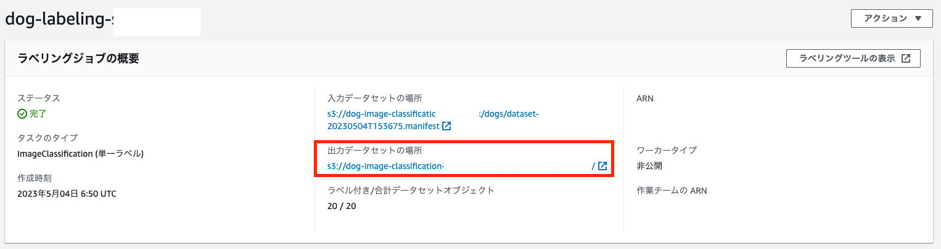Click the ARN label
Viewport: 941px width, 249px height.
click(x=644, y=98)
